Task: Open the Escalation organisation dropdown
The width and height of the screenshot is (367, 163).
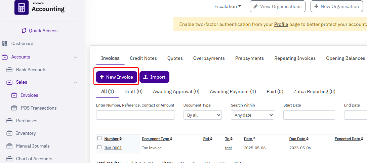Action: tap(228, 6)
